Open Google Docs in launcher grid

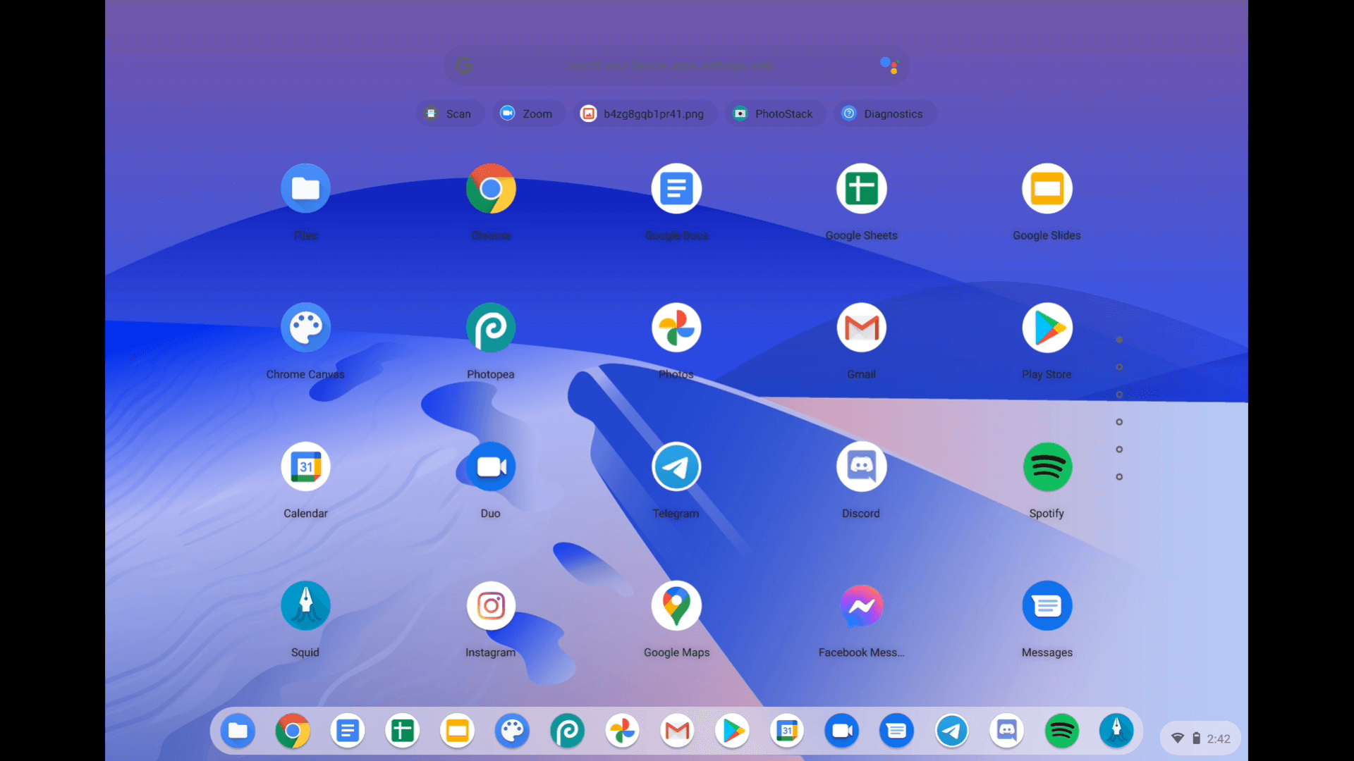(676, 189)
